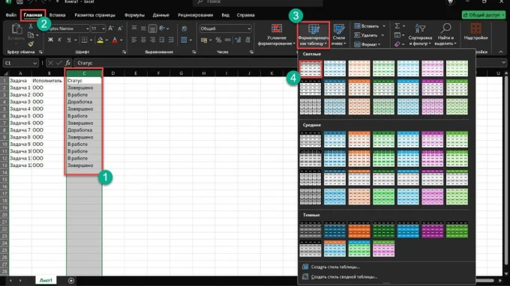Click the merge cells icon
Image resolution: width=510 pixels, height=286 pixels.
[184, 40]
